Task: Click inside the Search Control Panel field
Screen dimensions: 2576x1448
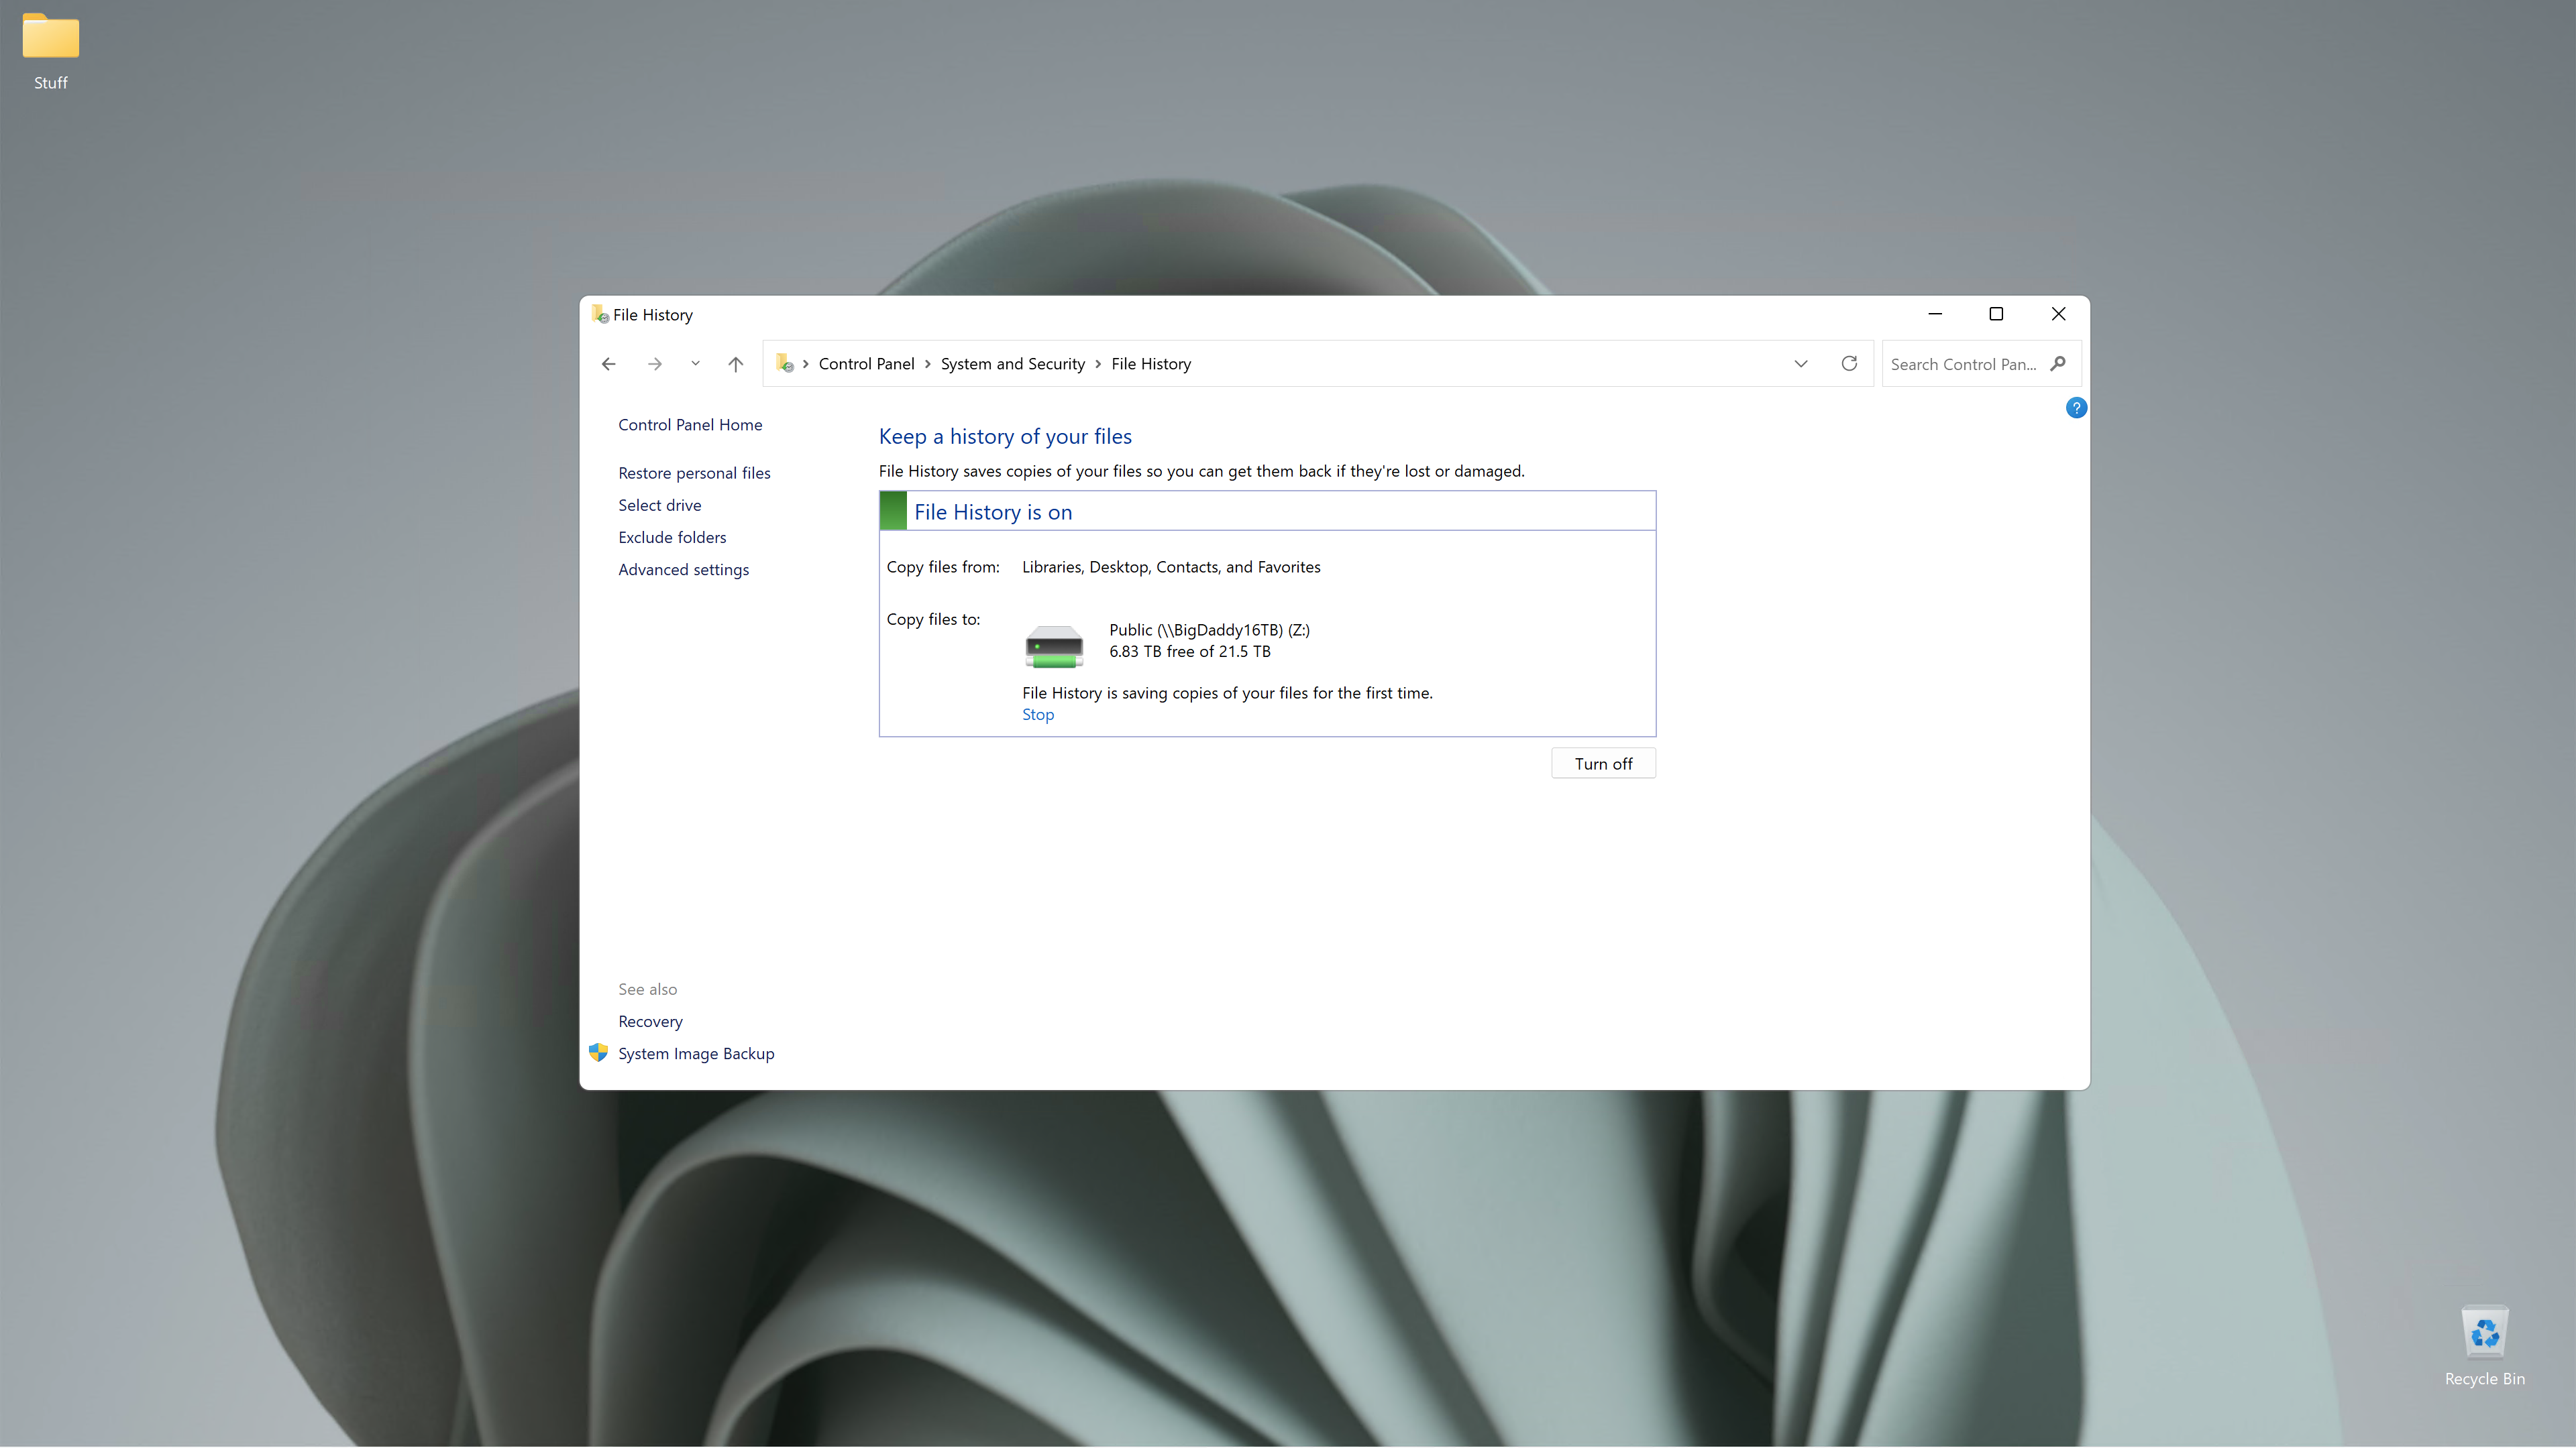Action: point(1960,363)
